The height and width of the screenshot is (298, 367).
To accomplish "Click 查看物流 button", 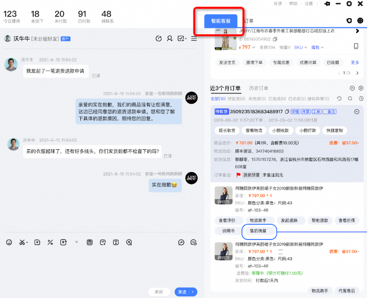I will [254, 130].
